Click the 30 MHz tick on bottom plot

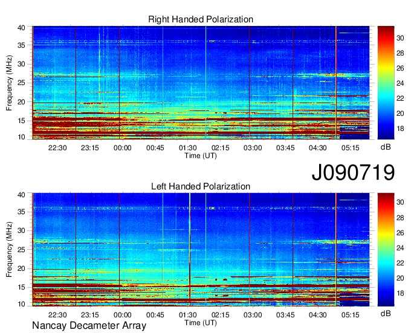(21, 230)
